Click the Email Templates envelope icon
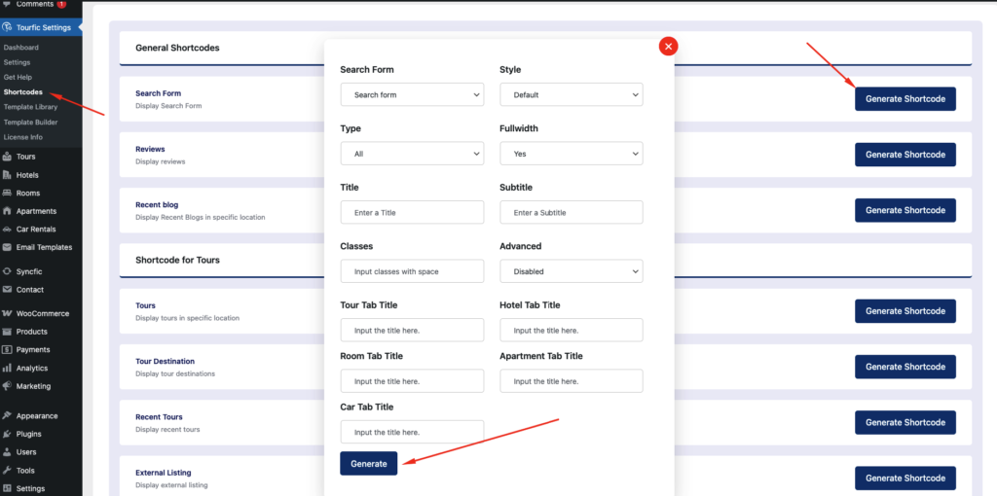997x496 pixels. 8,247
